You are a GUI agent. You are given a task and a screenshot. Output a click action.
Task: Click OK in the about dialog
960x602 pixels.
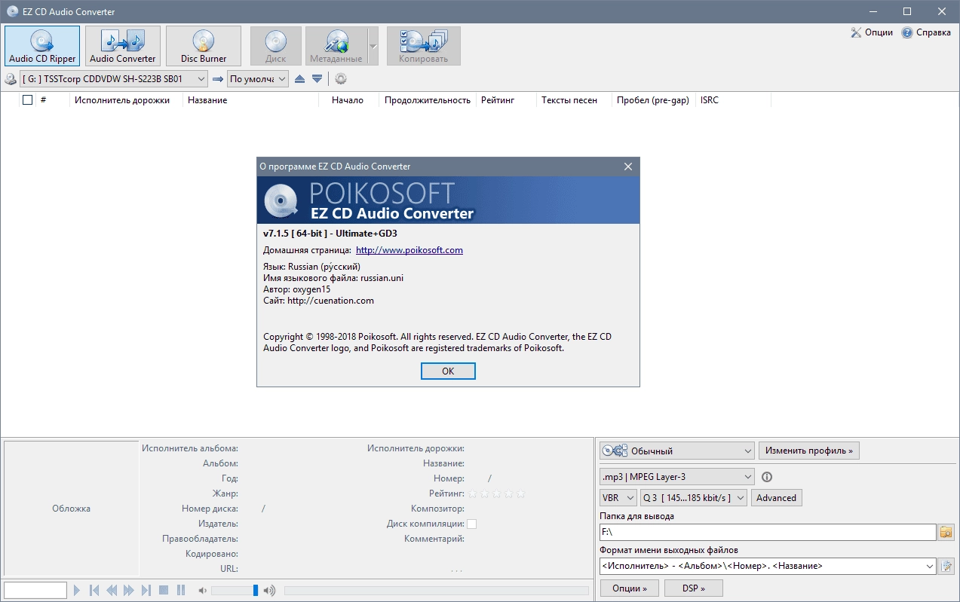point(448,371)
